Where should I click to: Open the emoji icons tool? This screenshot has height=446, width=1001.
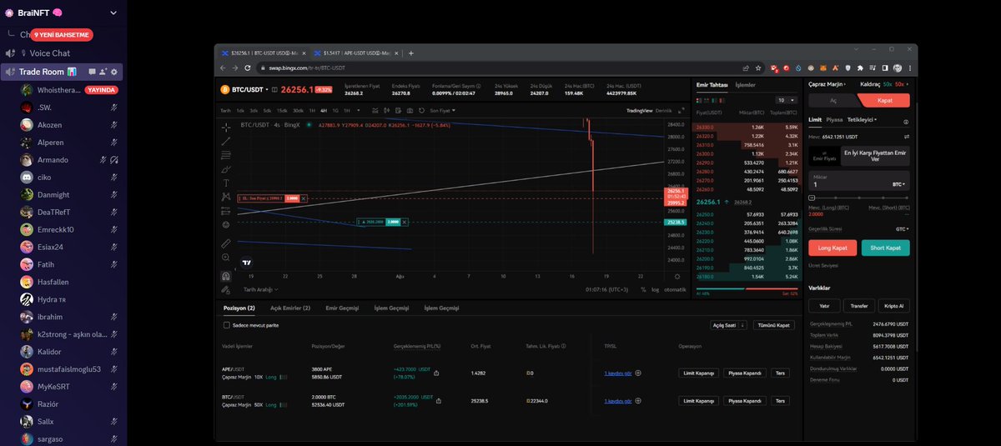point(225,225)
